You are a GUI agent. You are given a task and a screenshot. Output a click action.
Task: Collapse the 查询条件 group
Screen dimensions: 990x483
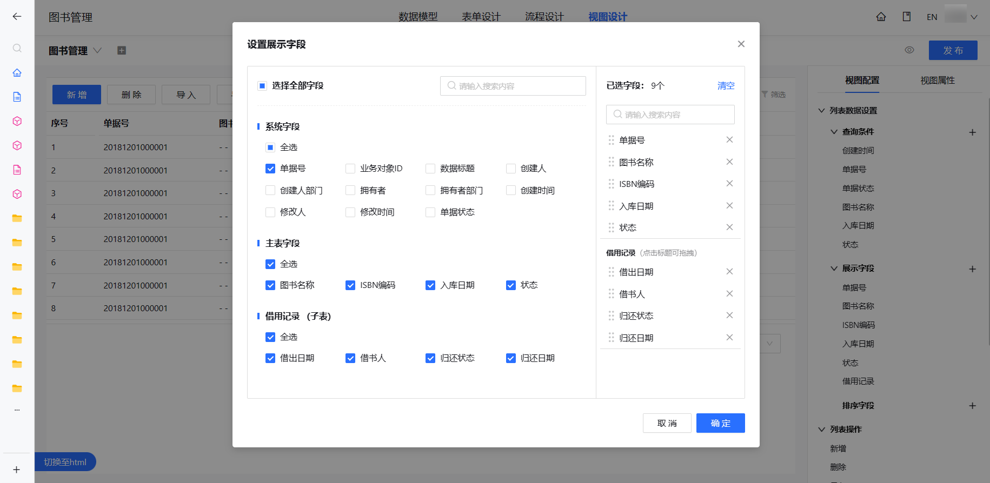[834, 132]
